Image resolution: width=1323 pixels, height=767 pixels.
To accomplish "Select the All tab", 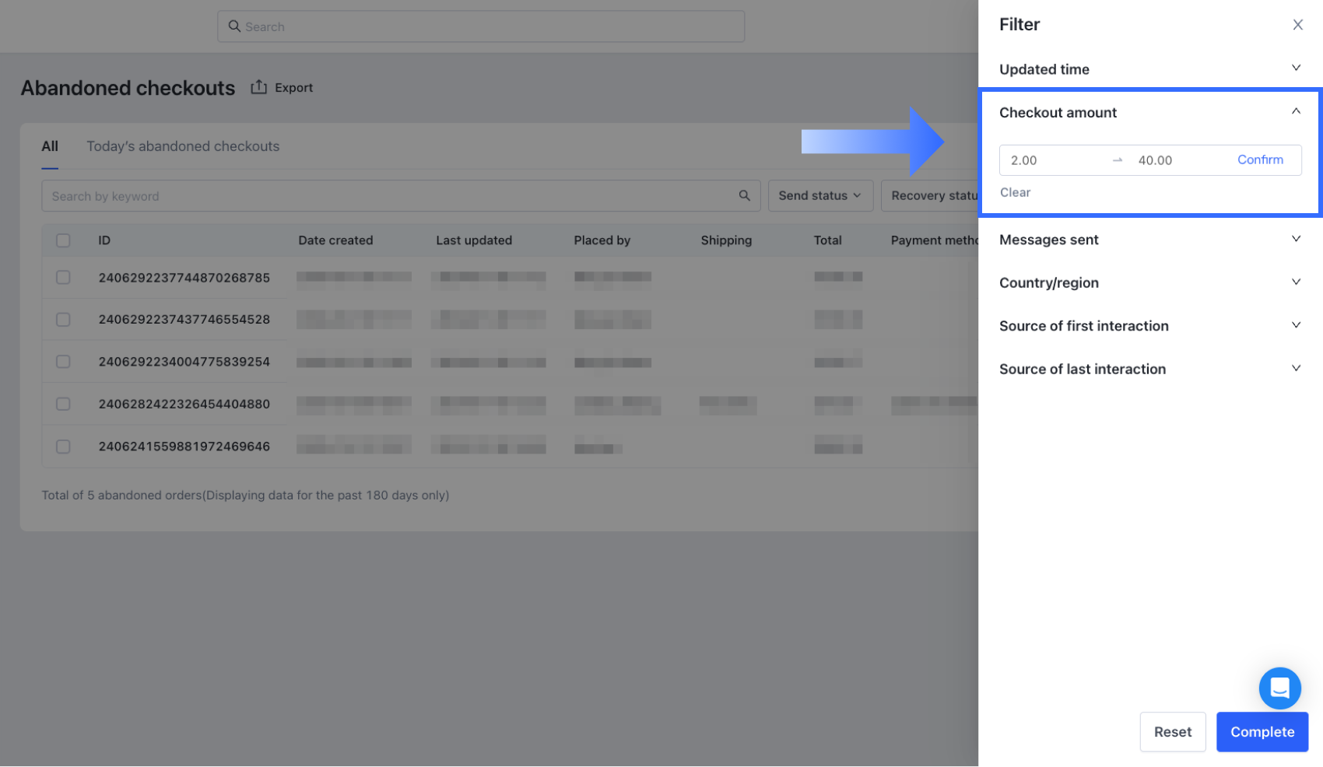I will (x=50, y=146).
